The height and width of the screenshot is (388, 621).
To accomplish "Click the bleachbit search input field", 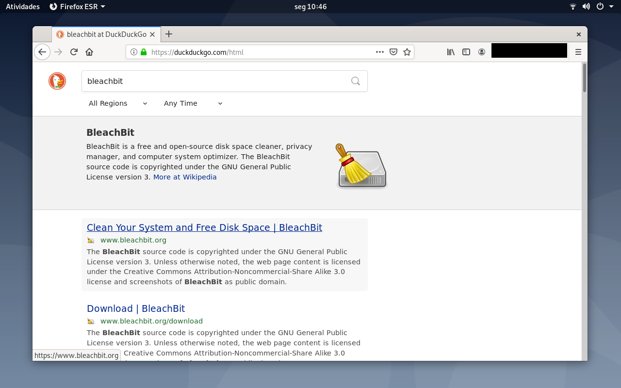I will click(x=216, y=81).
